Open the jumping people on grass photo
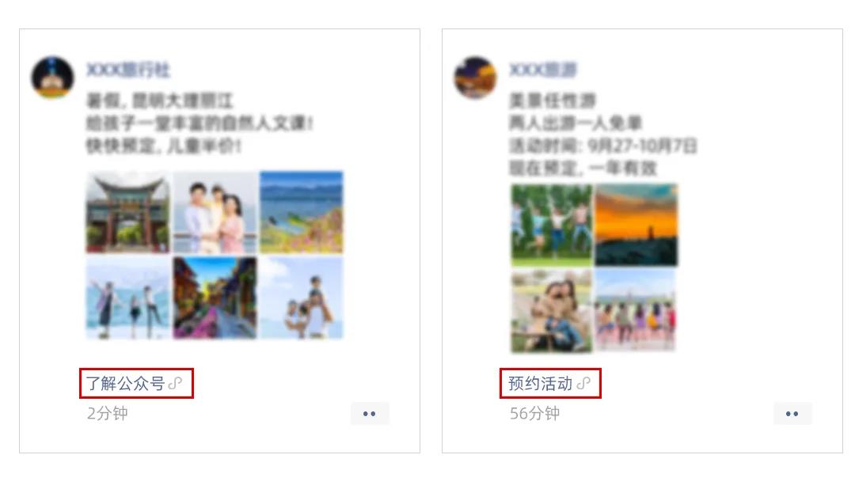This screenshot has width=855, height=485. (x=551, y=225)
